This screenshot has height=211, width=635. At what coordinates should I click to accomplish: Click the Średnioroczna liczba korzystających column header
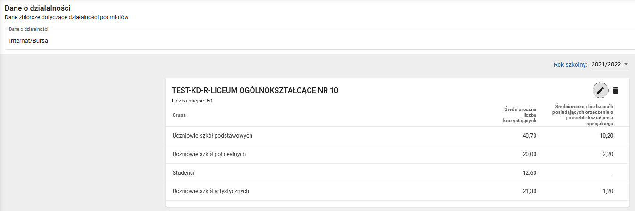519,115
